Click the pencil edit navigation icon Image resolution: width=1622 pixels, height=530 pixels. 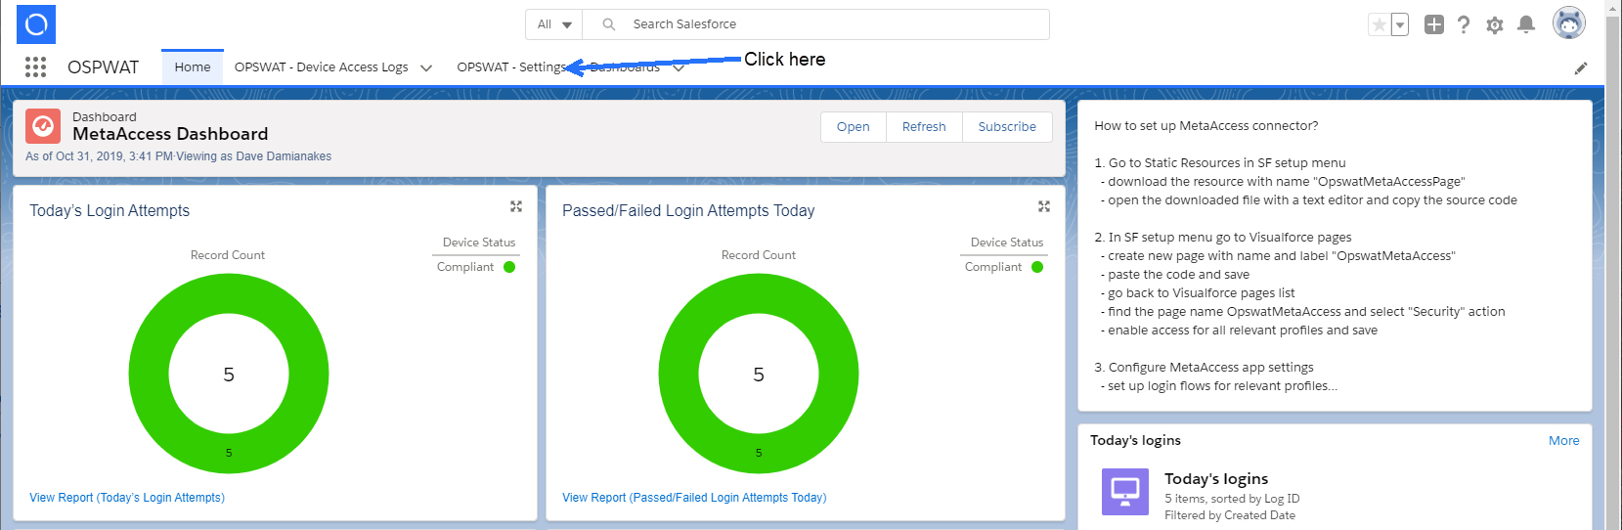[1581, 68]
